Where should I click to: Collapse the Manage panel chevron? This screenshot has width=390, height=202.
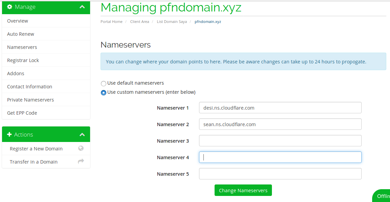point(82,7)
